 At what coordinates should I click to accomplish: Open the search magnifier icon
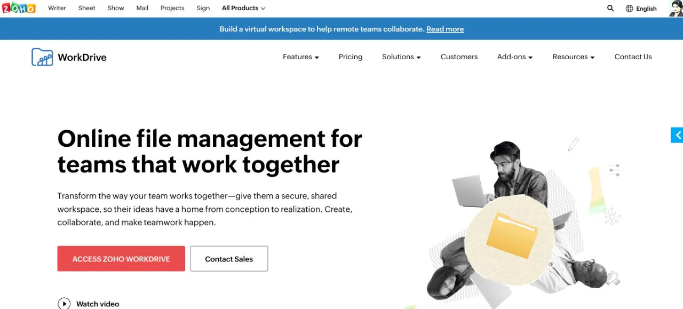click(x=610, y=8)
